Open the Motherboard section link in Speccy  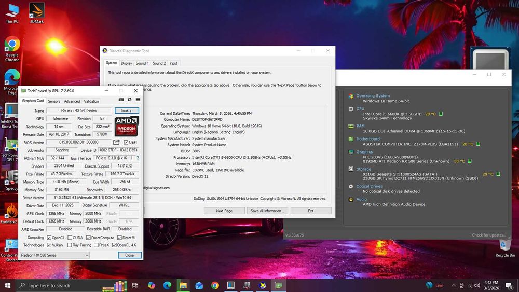[368, 139]
